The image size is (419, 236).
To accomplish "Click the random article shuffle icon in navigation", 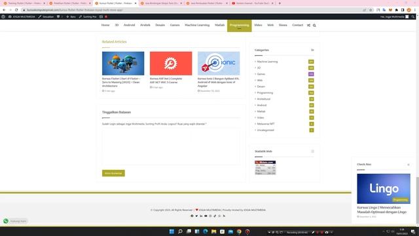I will 308,25.
